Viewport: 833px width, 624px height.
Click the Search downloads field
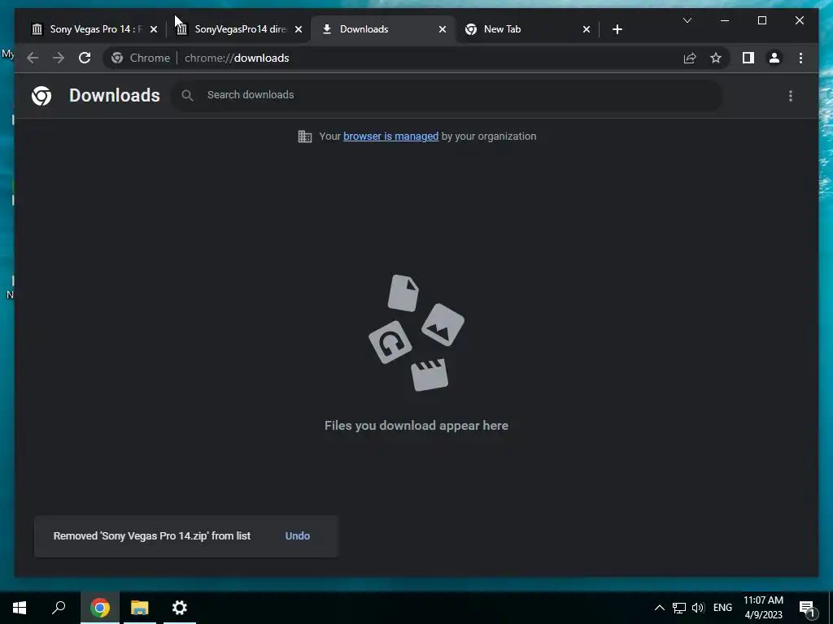click(447, 95)
